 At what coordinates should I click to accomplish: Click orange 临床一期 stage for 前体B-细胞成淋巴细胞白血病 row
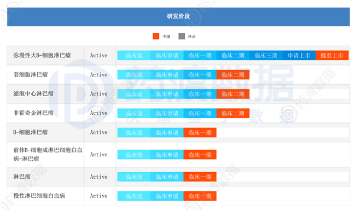tap(200, 155)
